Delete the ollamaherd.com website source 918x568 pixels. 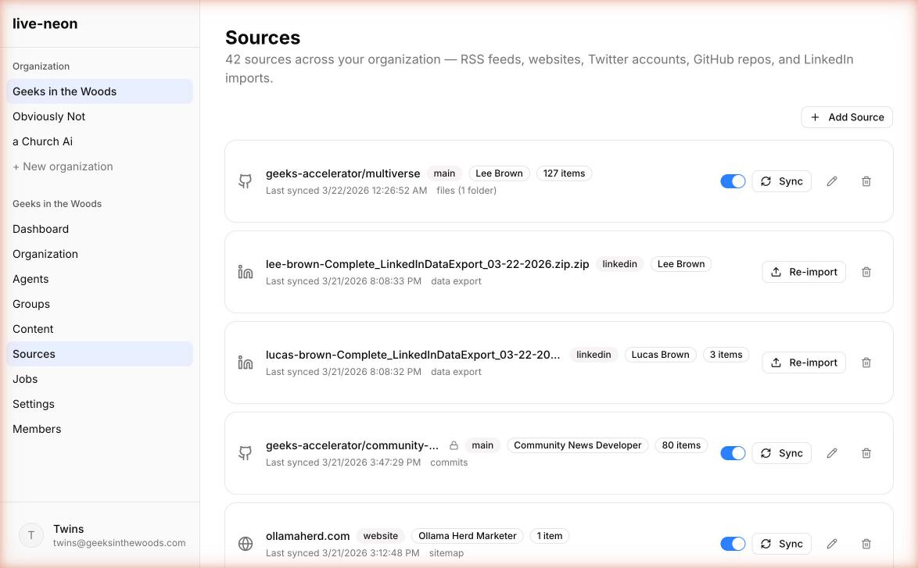(866, 544)
